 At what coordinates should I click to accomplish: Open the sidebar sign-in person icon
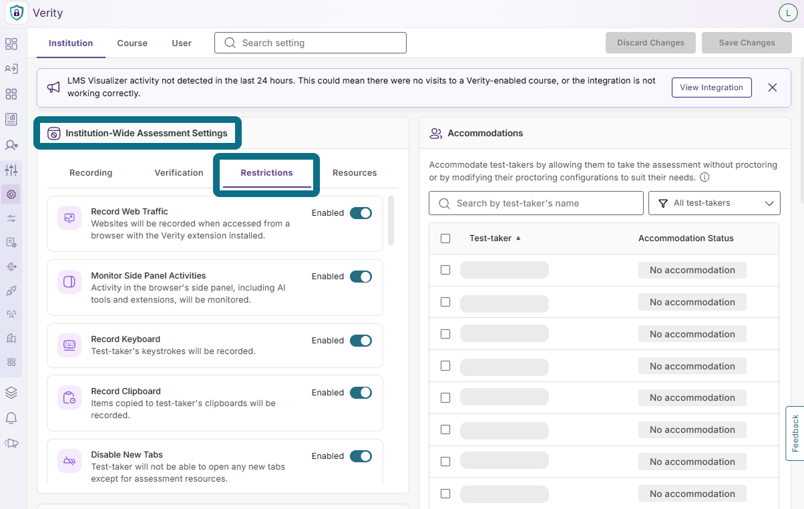click(x=11, y=68)
